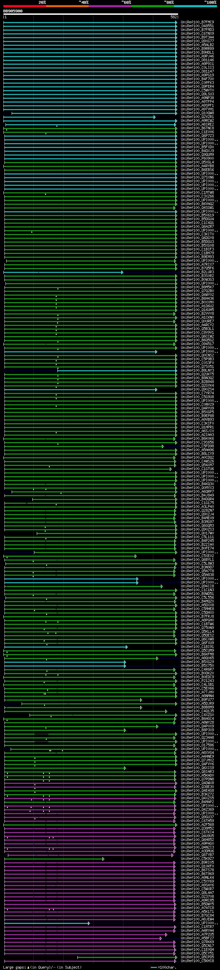This screenshot has height=970, width=220.
Task: Open the UniRef100_C0PFK3 entry
Action: pos(197,83)
